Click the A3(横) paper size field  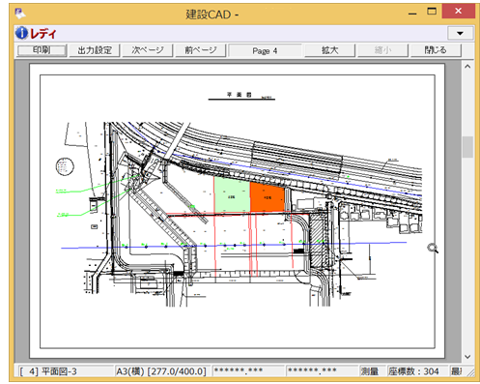(161, 371)
